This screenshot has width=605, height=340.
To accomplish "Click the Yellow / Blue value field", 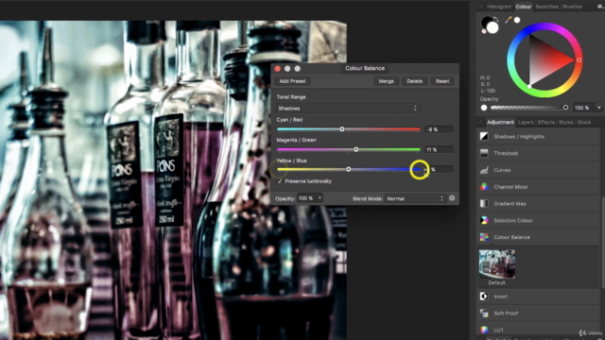I will 439,169.
